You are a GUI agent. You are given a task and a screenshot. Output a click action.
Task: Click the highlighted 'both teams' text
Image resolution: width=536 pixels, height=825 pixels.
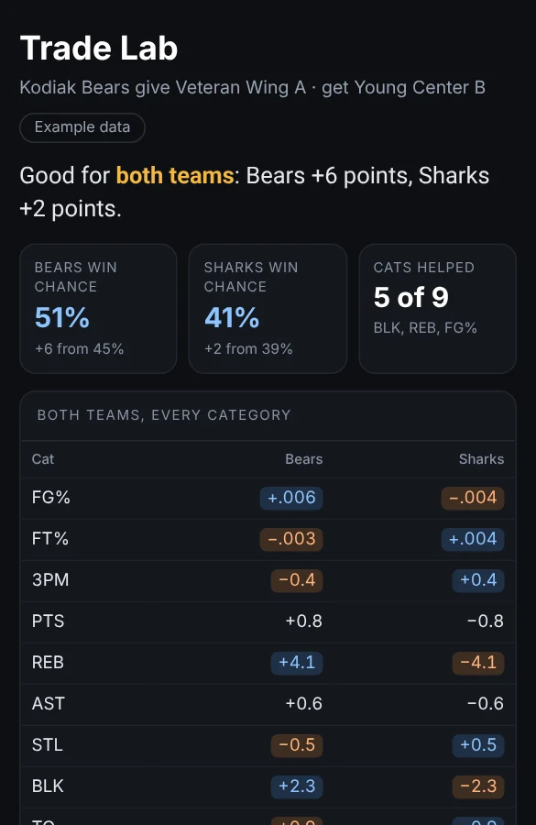(175, 176)
